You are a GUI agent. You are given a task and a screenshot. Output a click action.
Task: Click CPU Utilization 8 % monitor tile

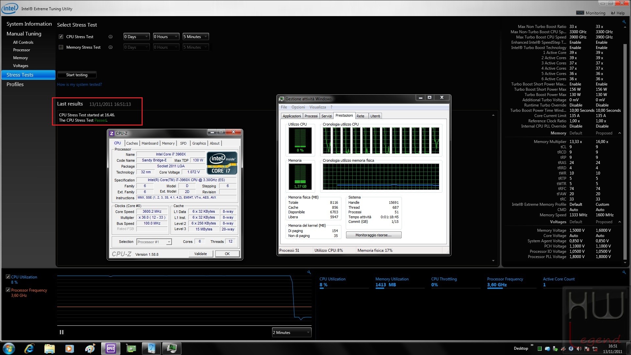[344, 282]
